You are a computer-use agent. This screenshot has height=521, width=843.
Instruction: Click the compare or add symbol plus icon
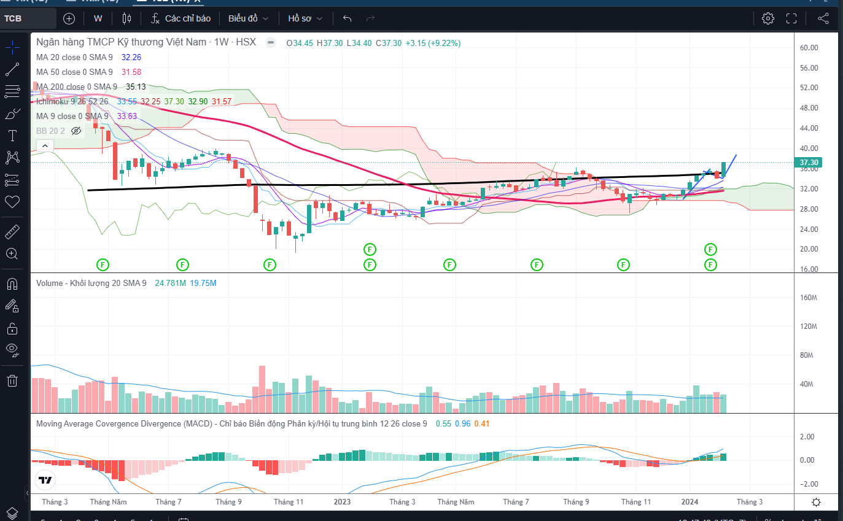pos(69,18)
